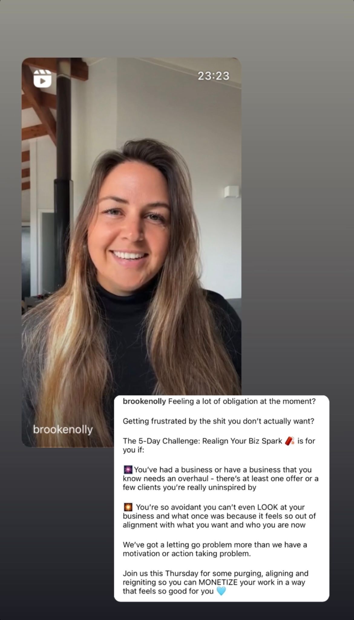Click the blue heart emoji

tap(221, 591)
